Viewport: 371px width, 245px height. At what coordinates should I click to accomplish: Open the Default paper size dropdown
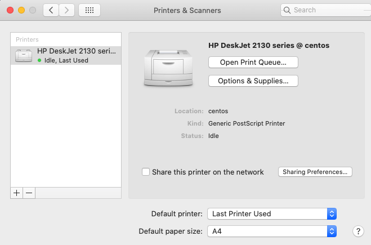[272, 231]
